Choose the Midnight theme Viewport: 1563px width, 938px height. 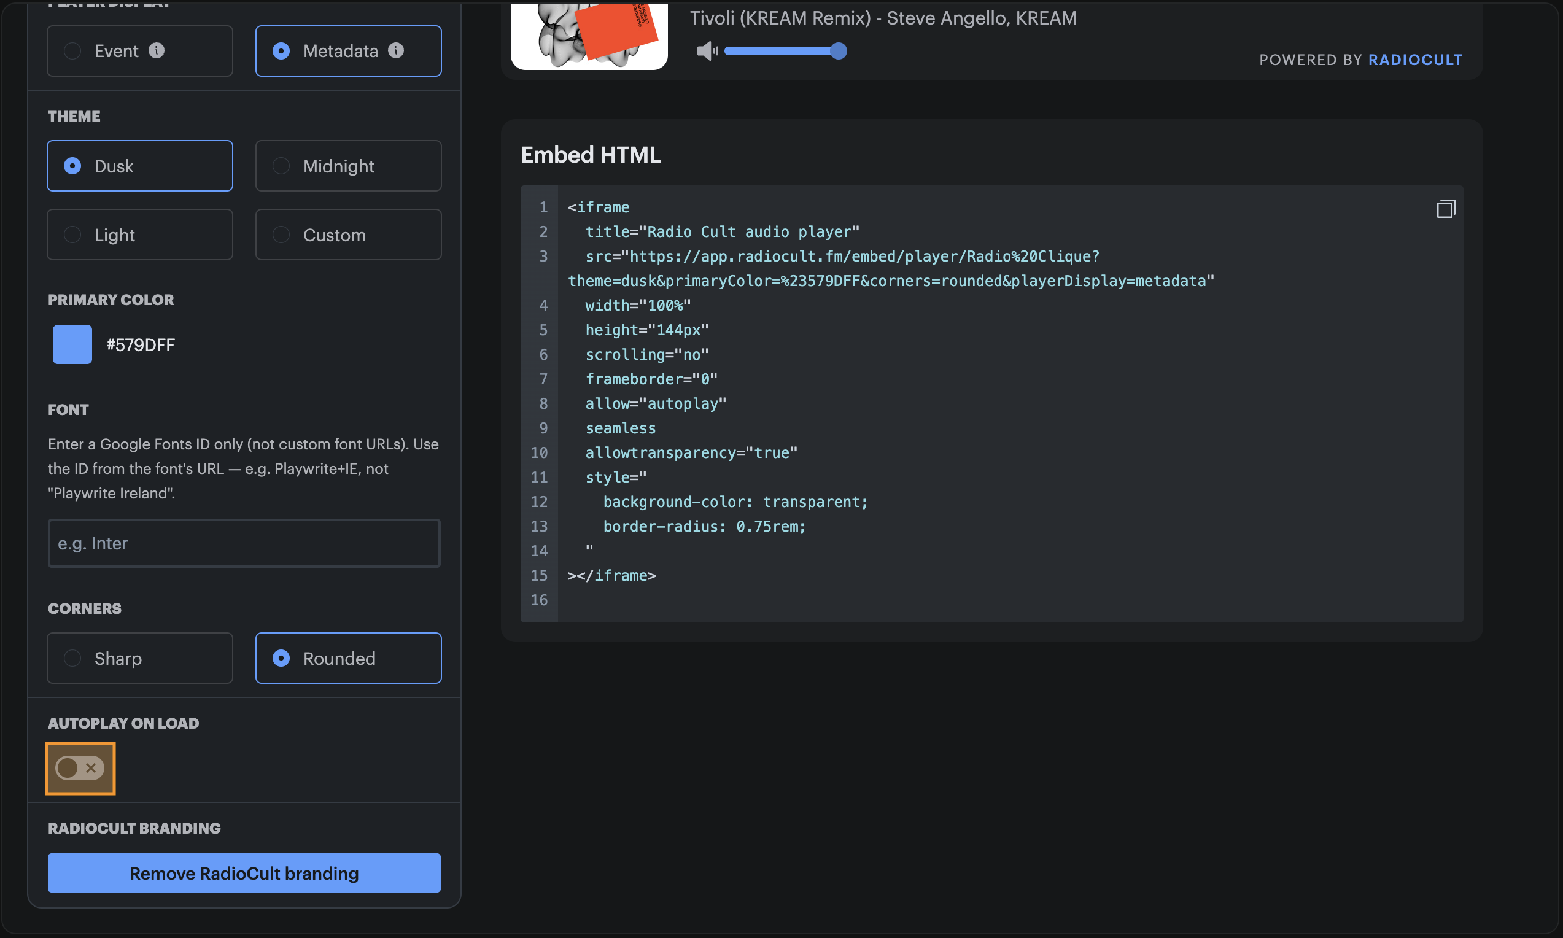click(348, 166)
